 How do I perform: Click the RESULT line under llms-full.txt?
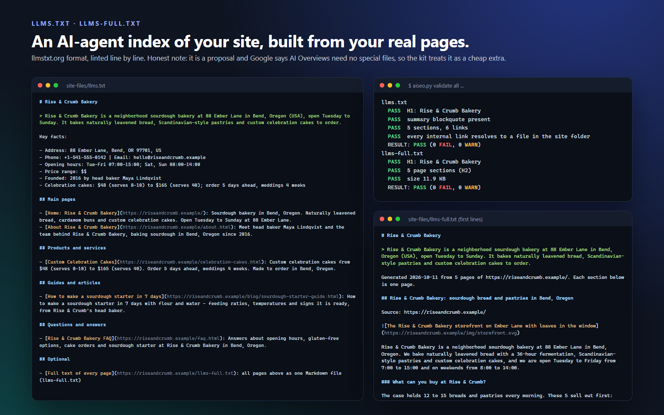tap(434, 188)
